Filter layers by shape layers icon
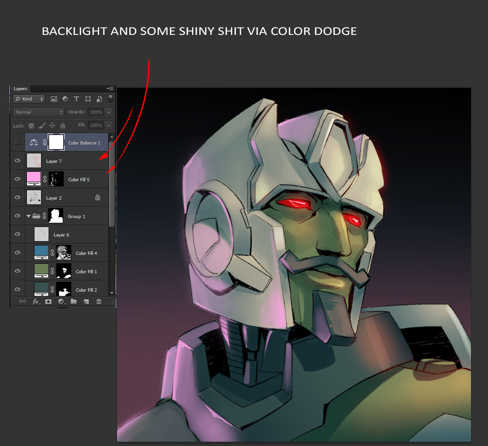Screen dimensions: 488x446 click(x=88, y=99)
